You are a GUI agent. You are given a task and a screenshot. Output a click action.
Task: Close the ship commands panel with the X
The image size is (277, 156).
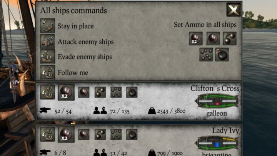(234, 10)
